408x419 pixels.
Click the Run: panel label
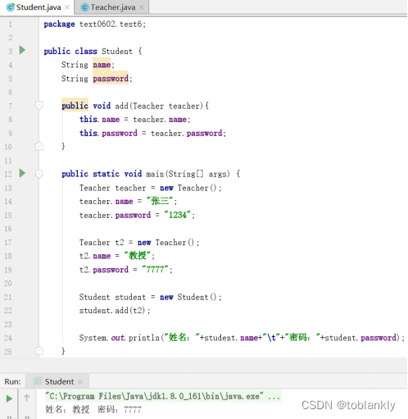[12, 381]
